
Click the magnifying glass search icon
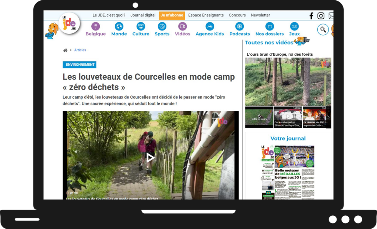(323, 30)
